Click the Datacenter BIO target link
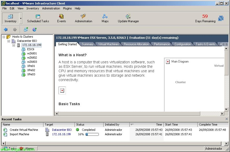Screen dimensions: 230x152 (x=62, y=130)
